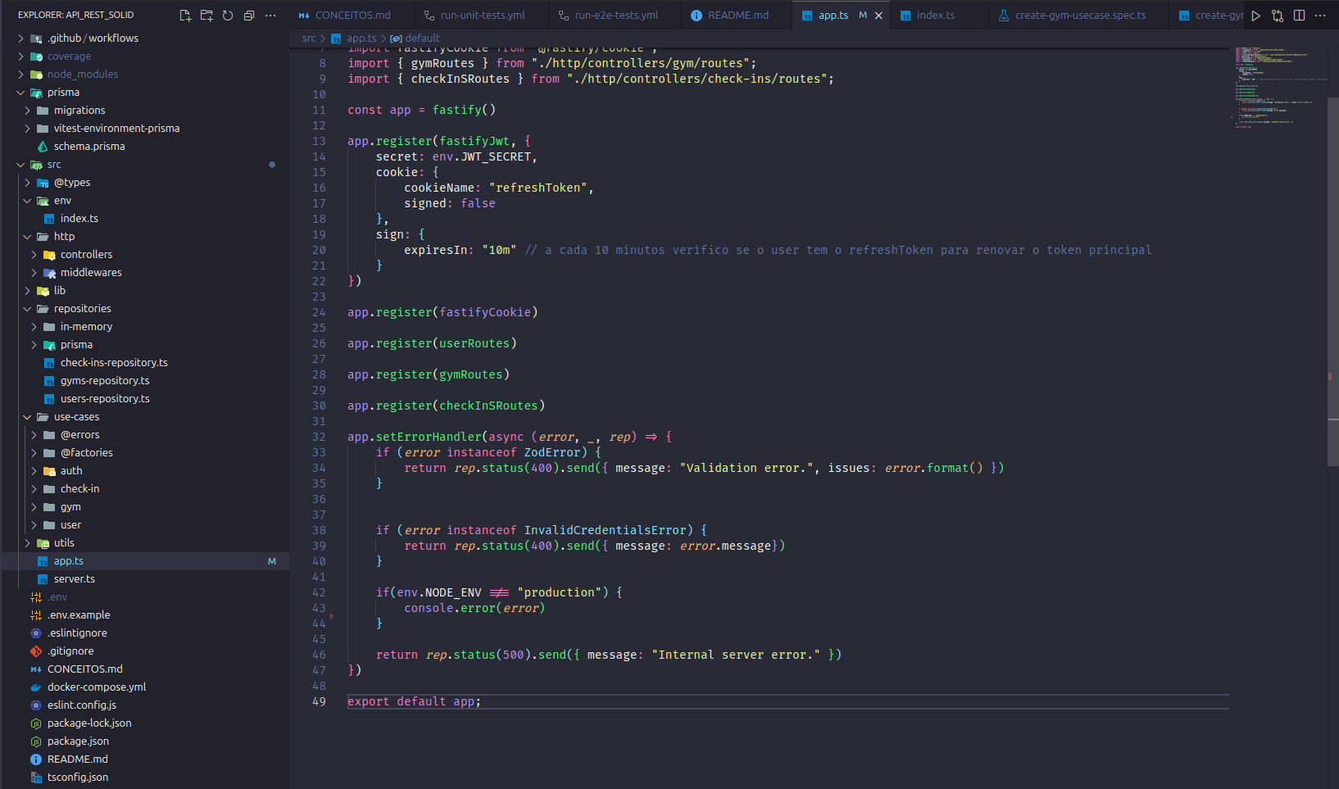Select docker-compose.yml in Explorer

pos(96,687)
